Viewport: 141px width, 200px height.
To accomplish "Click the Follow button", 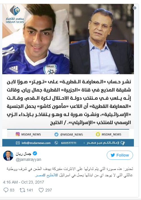I will [x=120, y=155].
